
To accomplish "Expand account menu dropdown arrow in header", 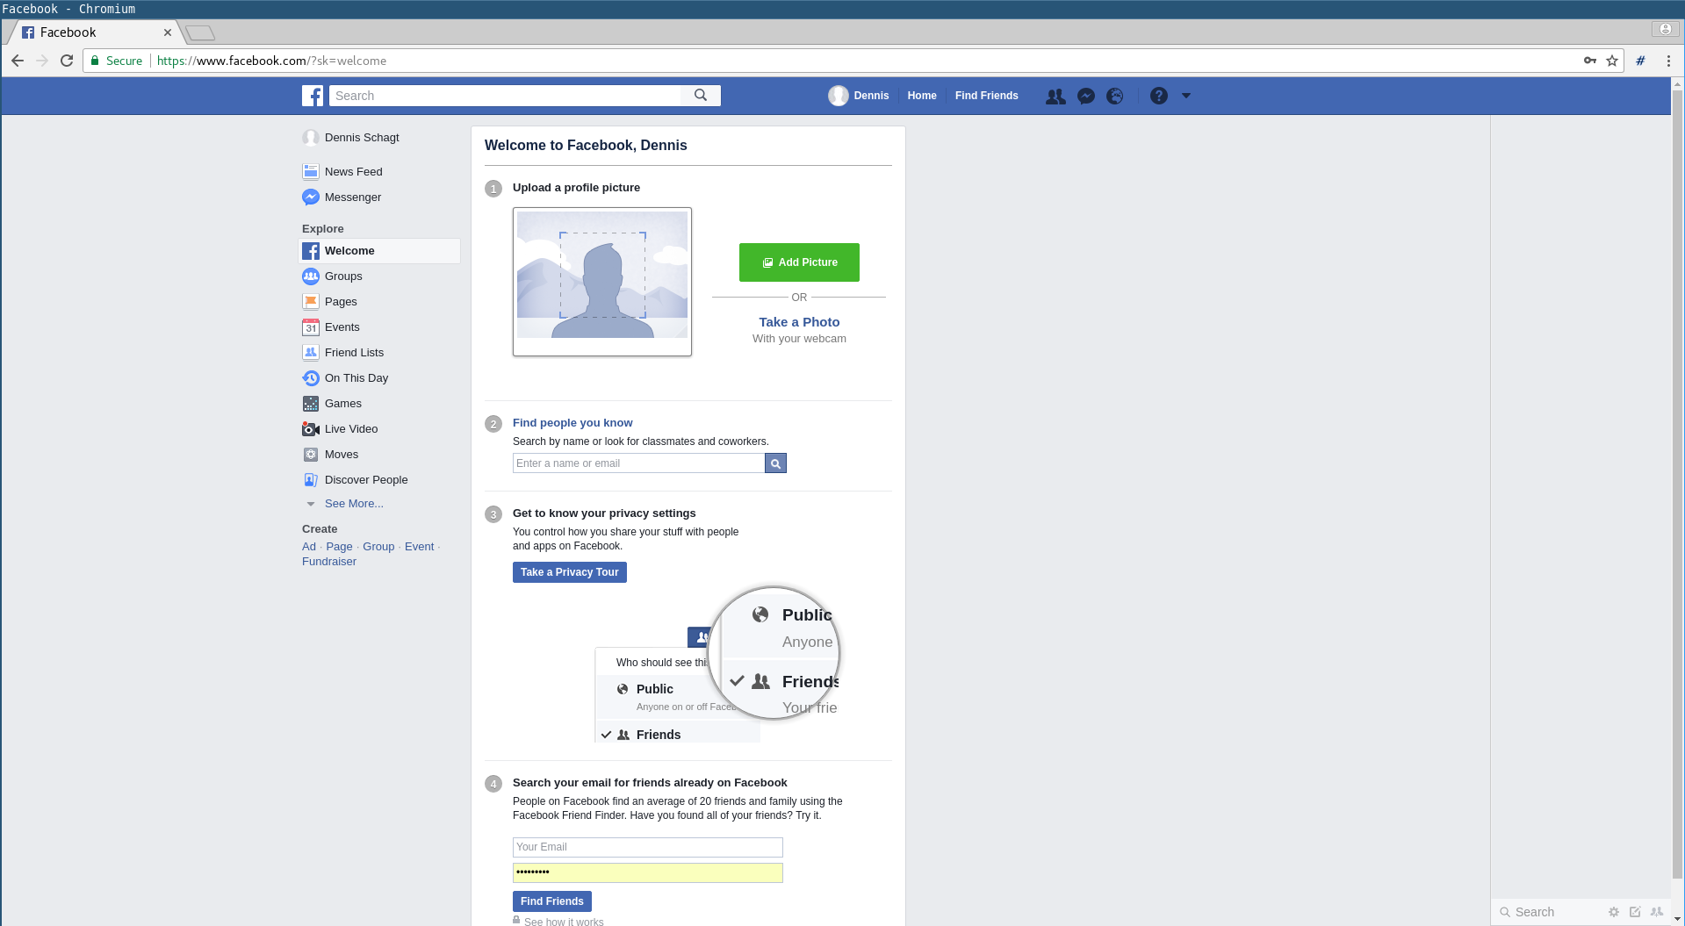I will [x=1186, y=96].
